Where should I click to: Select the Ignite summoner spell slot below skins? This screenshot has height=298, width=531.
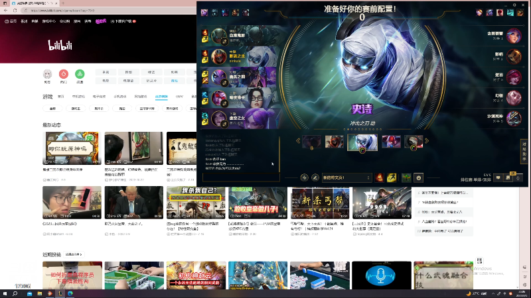pos(379,177)
